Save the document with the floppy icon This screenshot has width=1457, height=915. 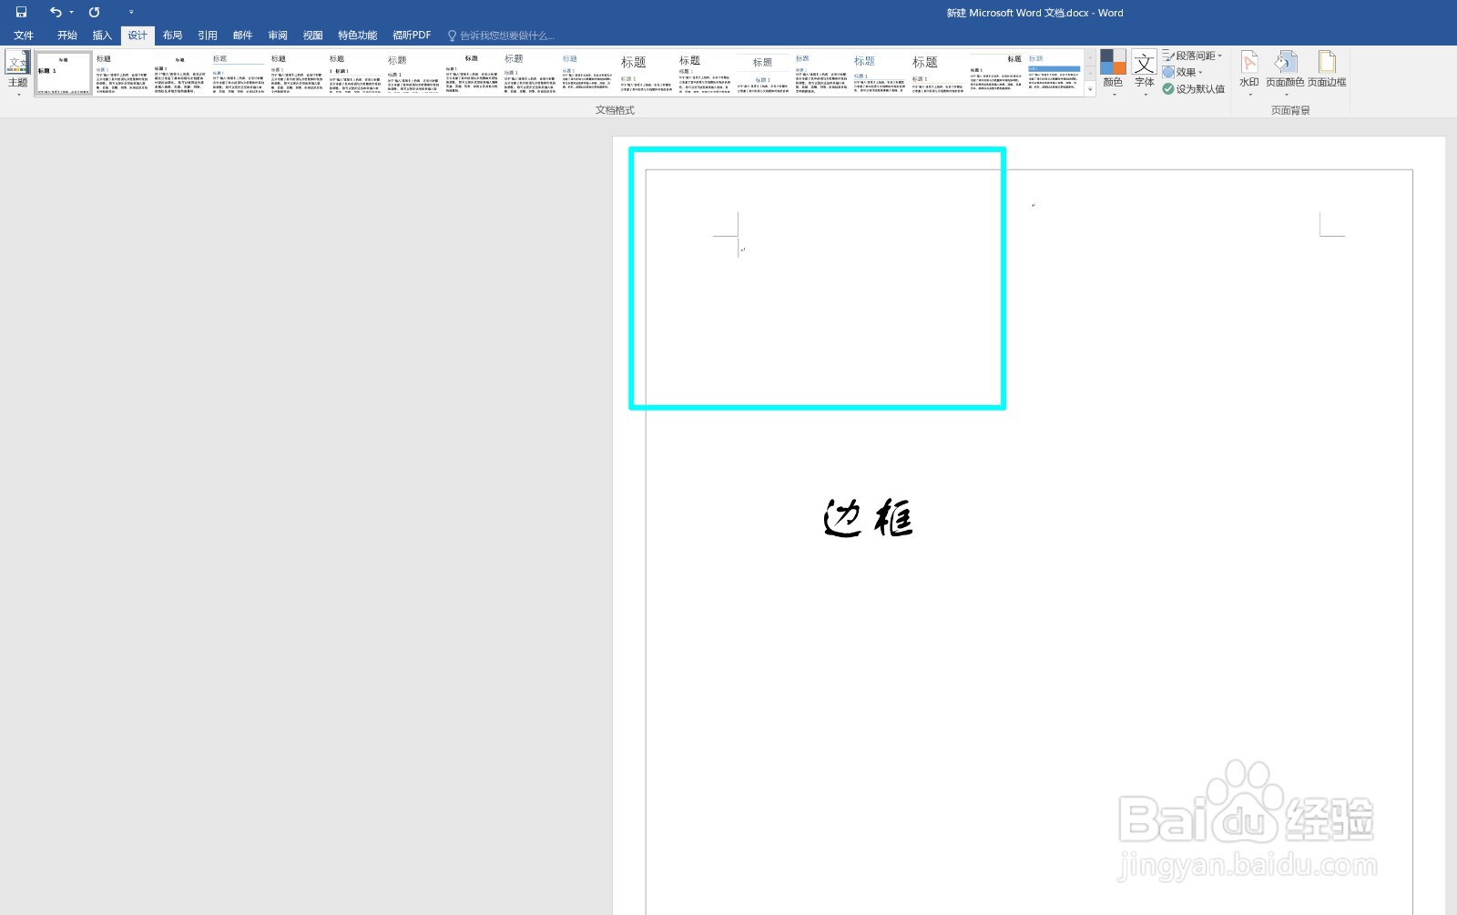(21, 12)
